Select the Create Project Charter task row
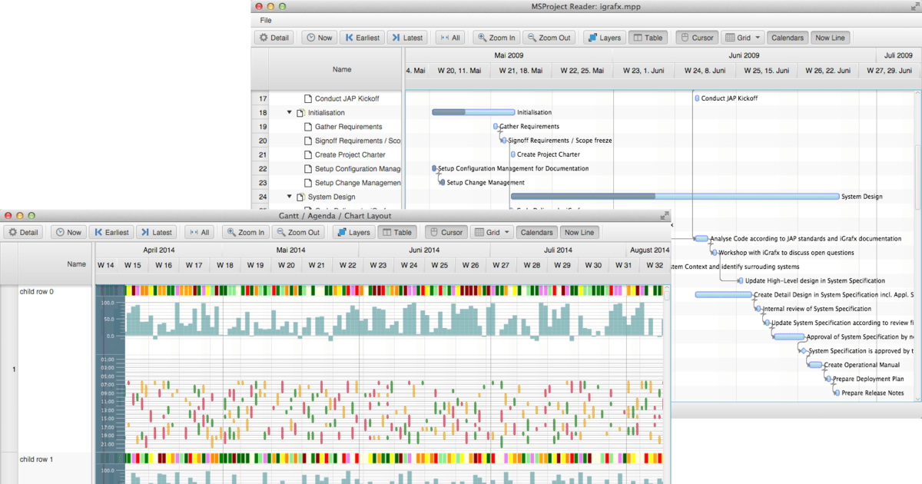This screenshot has height=484, width=922. point(349,154)
